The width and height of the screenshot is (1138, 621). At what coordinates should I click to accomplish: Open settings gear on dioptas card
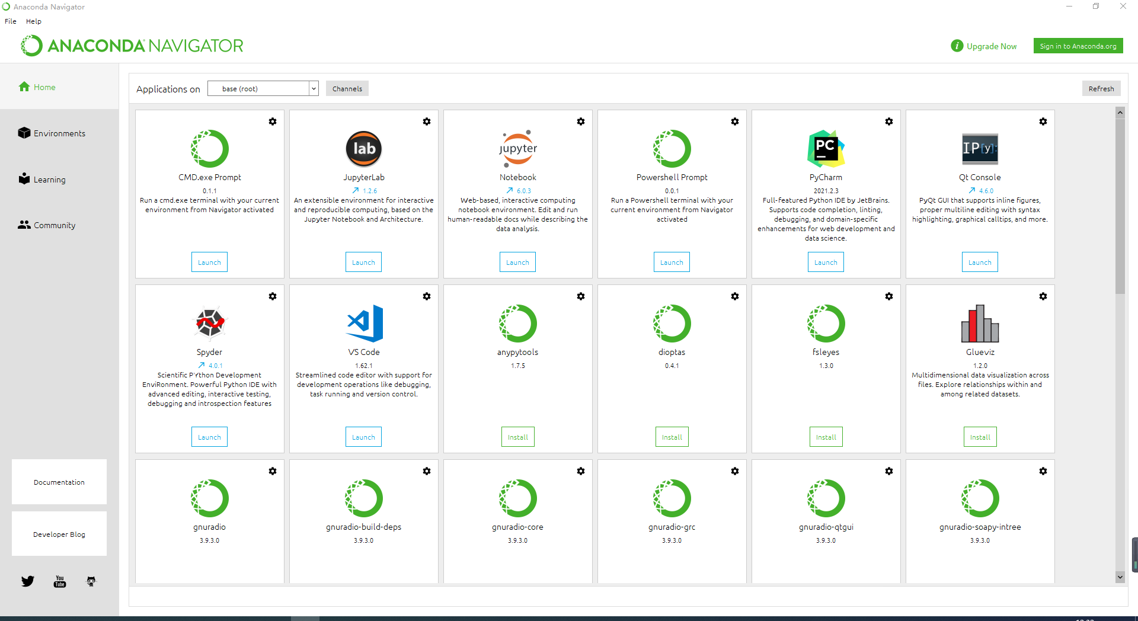click(x=735, y=296)
